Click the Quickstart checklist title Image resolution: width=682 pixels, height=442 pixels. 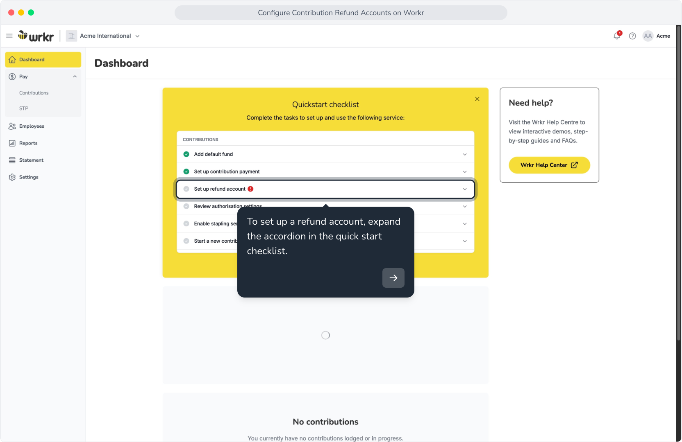[x=325, y=105]
